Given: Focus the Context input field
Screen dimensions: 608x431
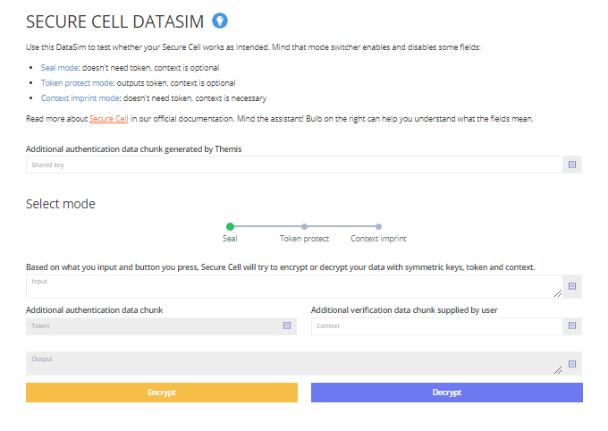Looking at the screenshot, I should click(437, 326).
